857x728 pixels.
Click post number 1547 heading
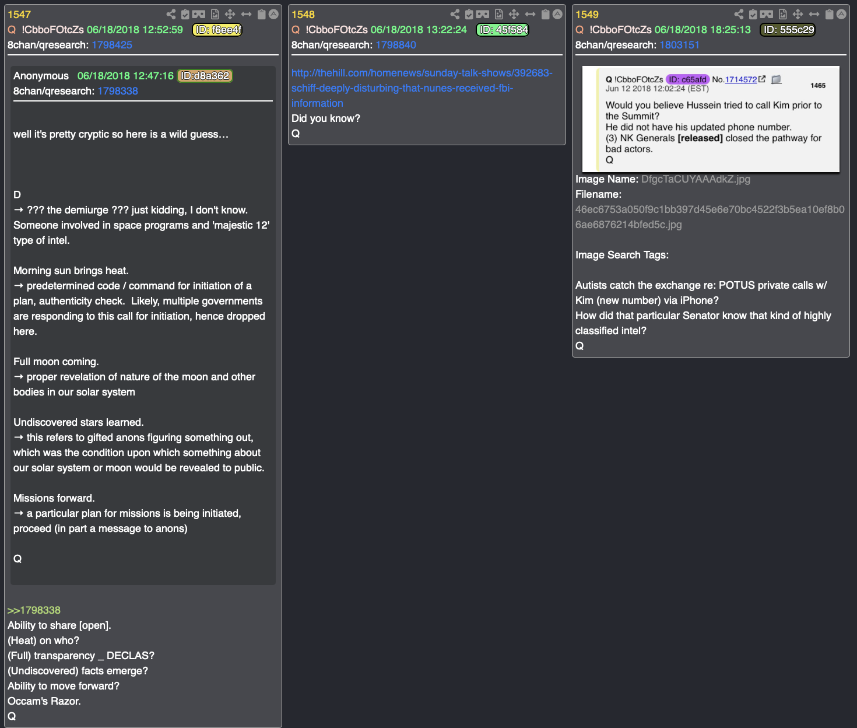(19, 15)
